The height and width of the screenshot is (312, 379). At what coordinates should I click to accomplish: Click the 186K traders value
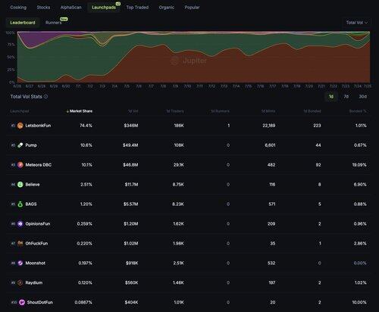(x=179, y=126)
